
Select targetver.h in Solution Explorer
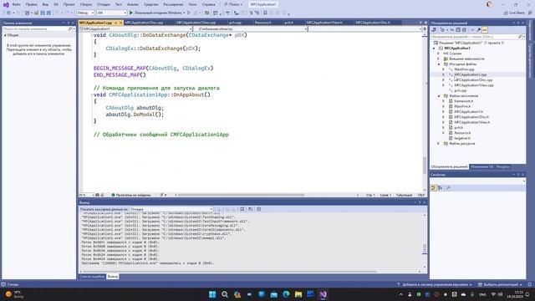[x=462, y=138]
